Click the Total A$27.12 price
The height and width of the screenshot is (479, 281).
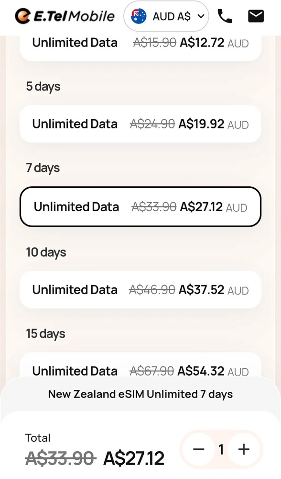[134, 458]
